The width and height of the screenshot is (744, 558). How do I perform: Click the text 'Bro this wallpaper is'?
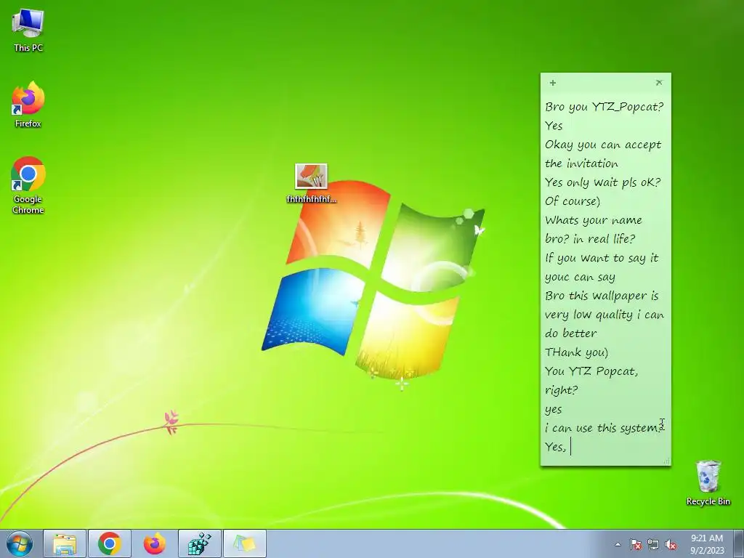tap(602, 296)
